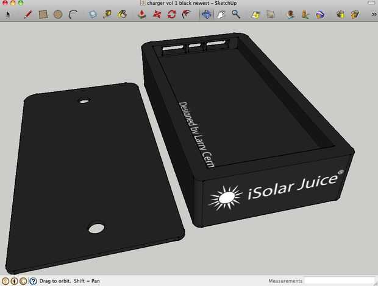Viewport: 378px width, 286px height.
Task: Open the Instructor help question-mark icon
Action: 33,281
